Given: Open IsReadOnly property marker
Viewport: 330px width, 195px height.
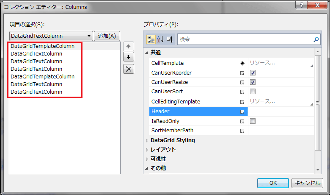Looking at the screenshot, I should pyautogui.click(x=242, y=121).
